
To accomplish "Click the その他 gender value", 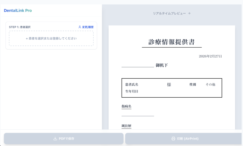I will tap(210, 85).
